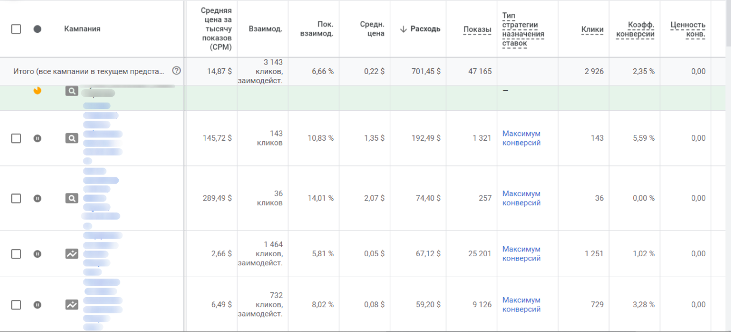Screen dimensions: 731x332
Task: Click the Коэфф. конверсии column header
Action: [635, 30]
